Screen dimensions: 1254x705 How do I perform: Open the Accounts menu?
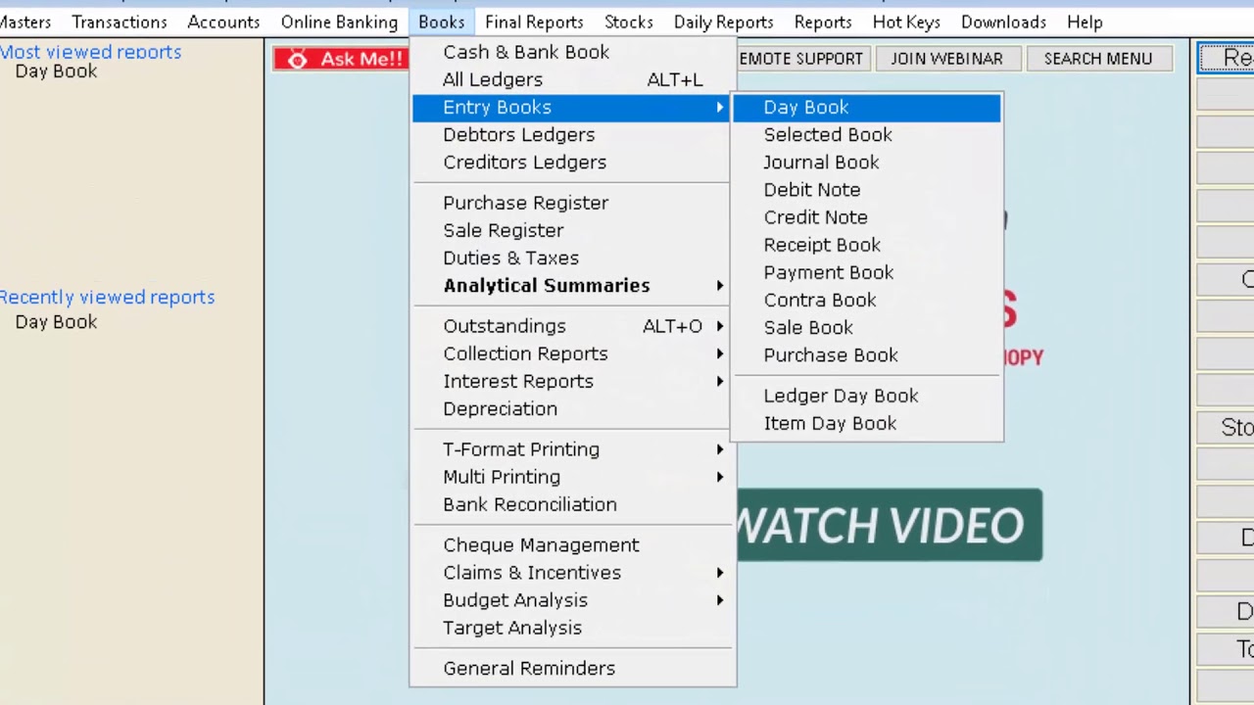click(x=223, y=22)
